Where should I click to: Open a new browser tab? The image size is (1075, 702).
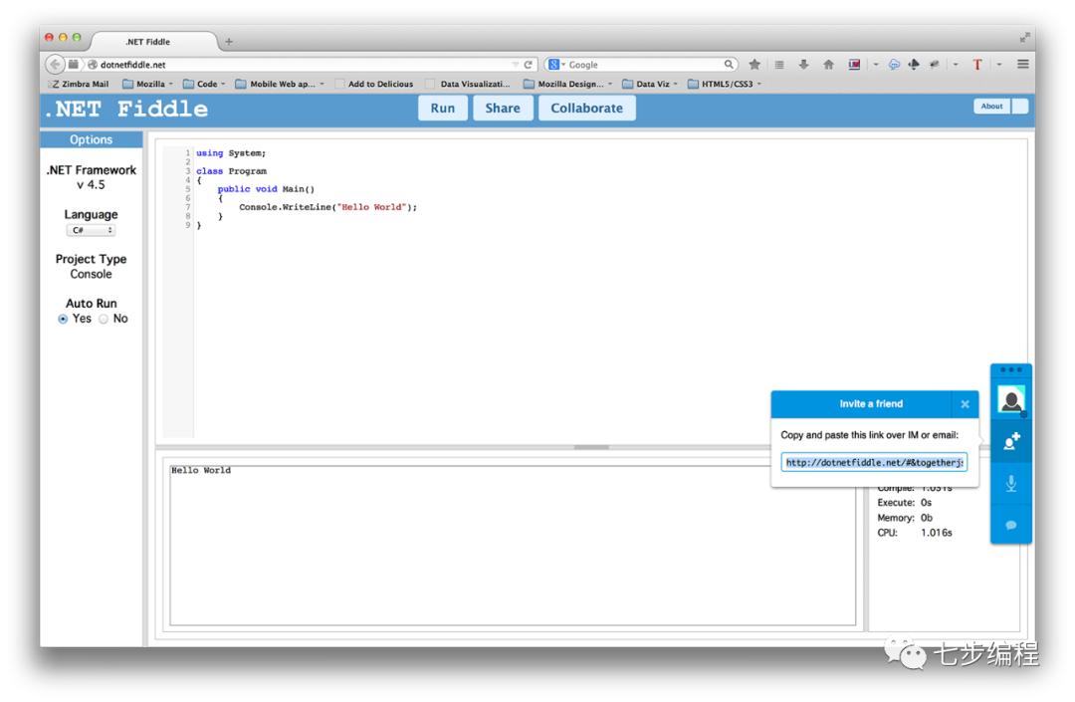(229, 42)
